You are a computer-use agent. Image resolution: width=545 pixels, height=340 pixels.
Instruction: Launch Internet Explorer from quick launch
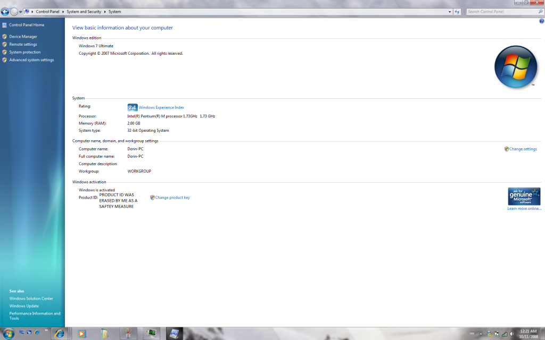pyautogui.click(x=37, y=332)
